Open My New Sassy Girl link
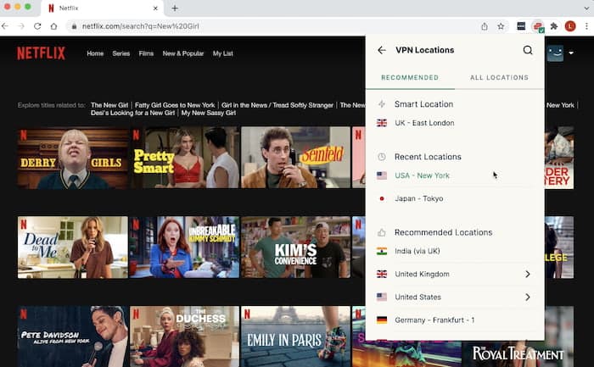The width and height of the screenshot is (594, 367). pos(209,113)
